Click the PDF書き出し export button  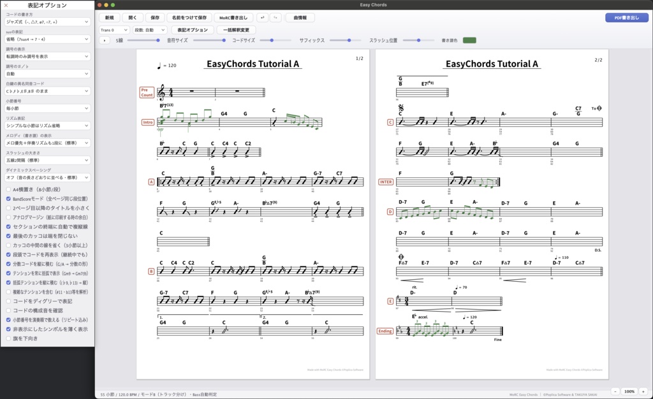(x=627, y=17)
